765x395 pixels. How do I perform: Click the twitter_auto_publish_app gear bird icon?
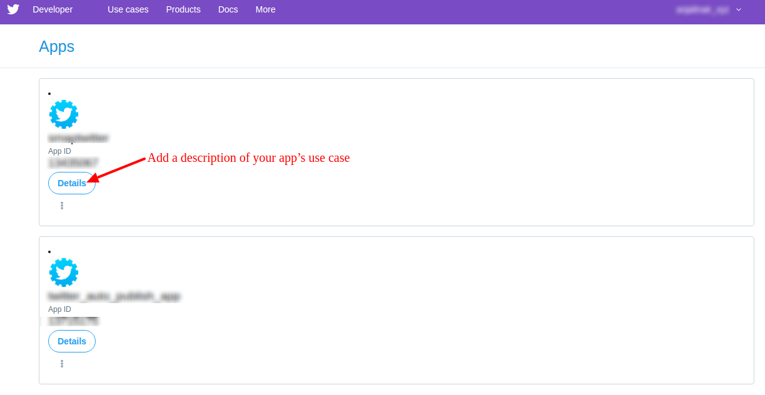click(64, 272)
